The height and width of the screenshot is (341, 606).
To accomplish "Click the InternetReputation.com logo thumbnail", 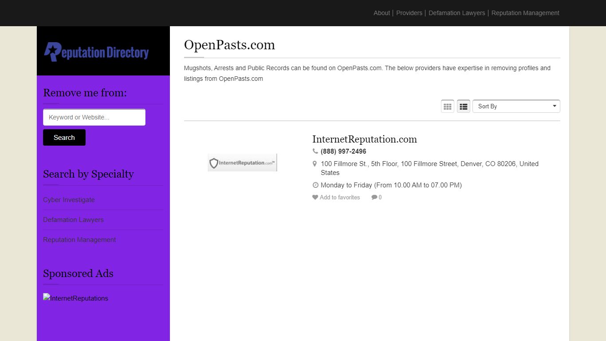I will pyautogui.click(x=242, y=163).
